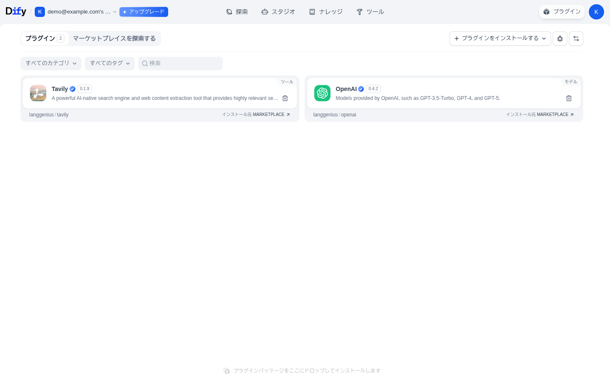
Task: Switch to マーケットプレイスを探索する tab
Action: click(114, 39)
